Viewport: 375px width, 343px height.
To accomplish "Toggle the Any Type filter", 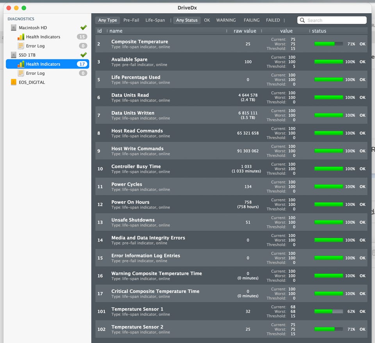I will (107, 20).
